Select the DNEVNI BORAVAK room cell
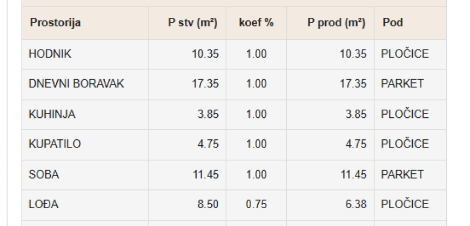The image size is (470, 226). (76, 84)
